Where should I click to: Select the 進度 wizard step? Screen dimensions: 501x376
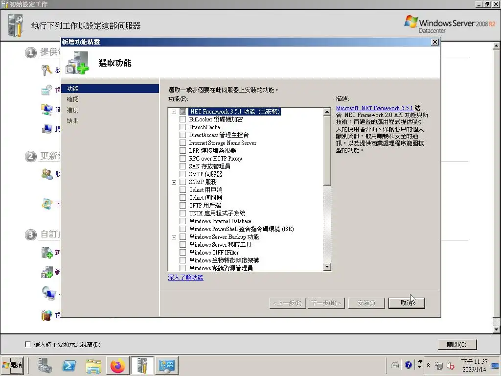coord(73,110)
